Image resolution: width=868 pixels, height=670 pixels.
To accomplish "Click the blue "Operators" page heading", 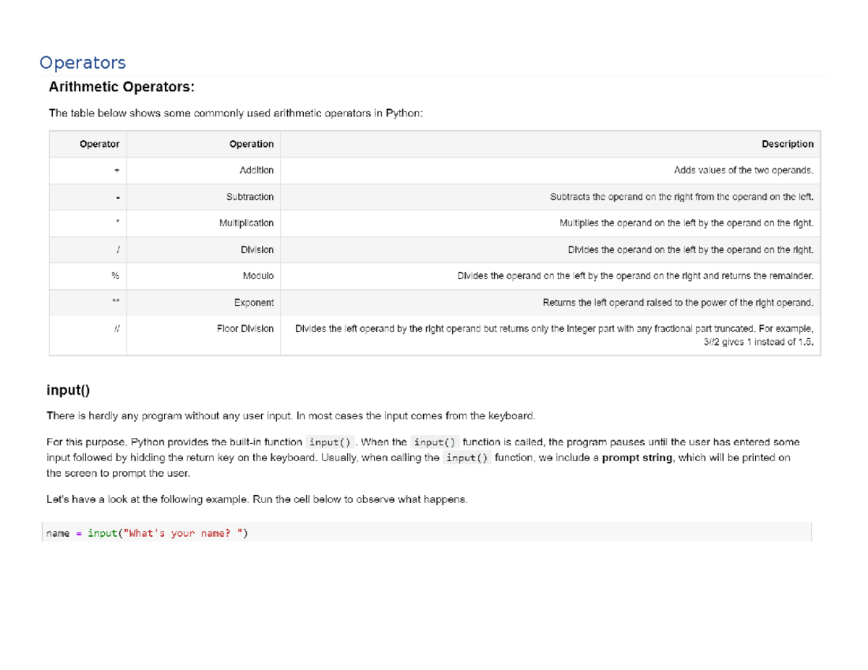I will 82,63.
